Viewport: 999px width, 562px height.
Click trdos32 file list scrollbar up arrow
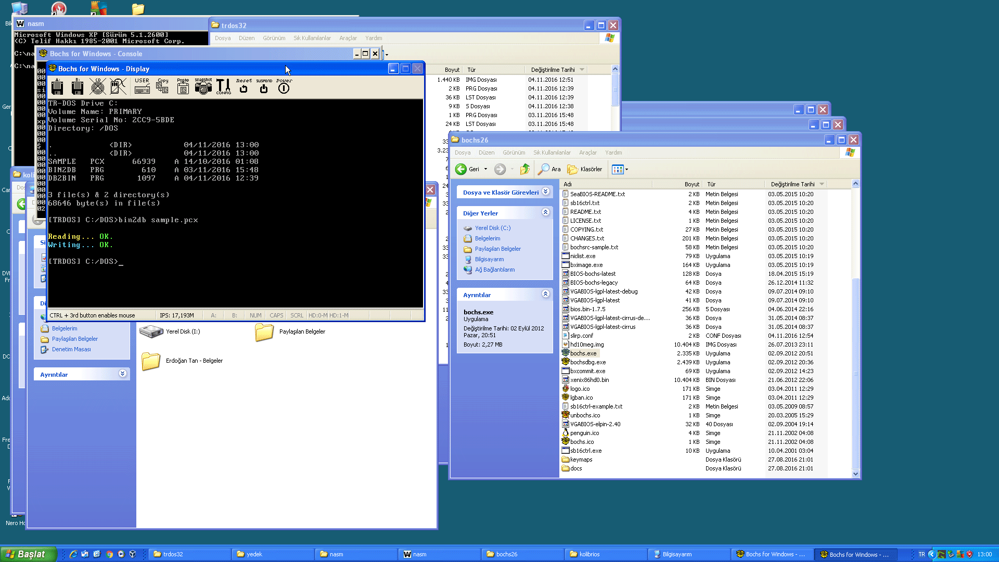point(615,69)
